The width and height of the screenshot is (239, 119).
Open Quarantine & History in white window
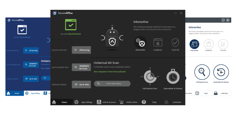[221, 72]
